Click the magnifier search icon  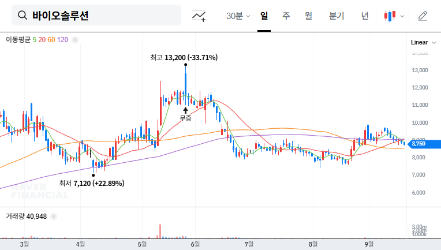23,16
